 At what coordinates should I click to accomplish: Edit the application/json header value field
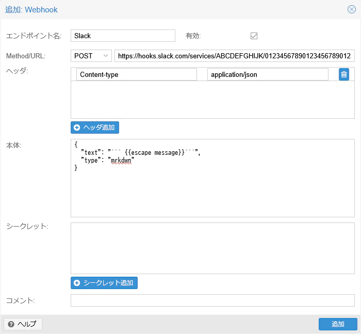[268, 74]
